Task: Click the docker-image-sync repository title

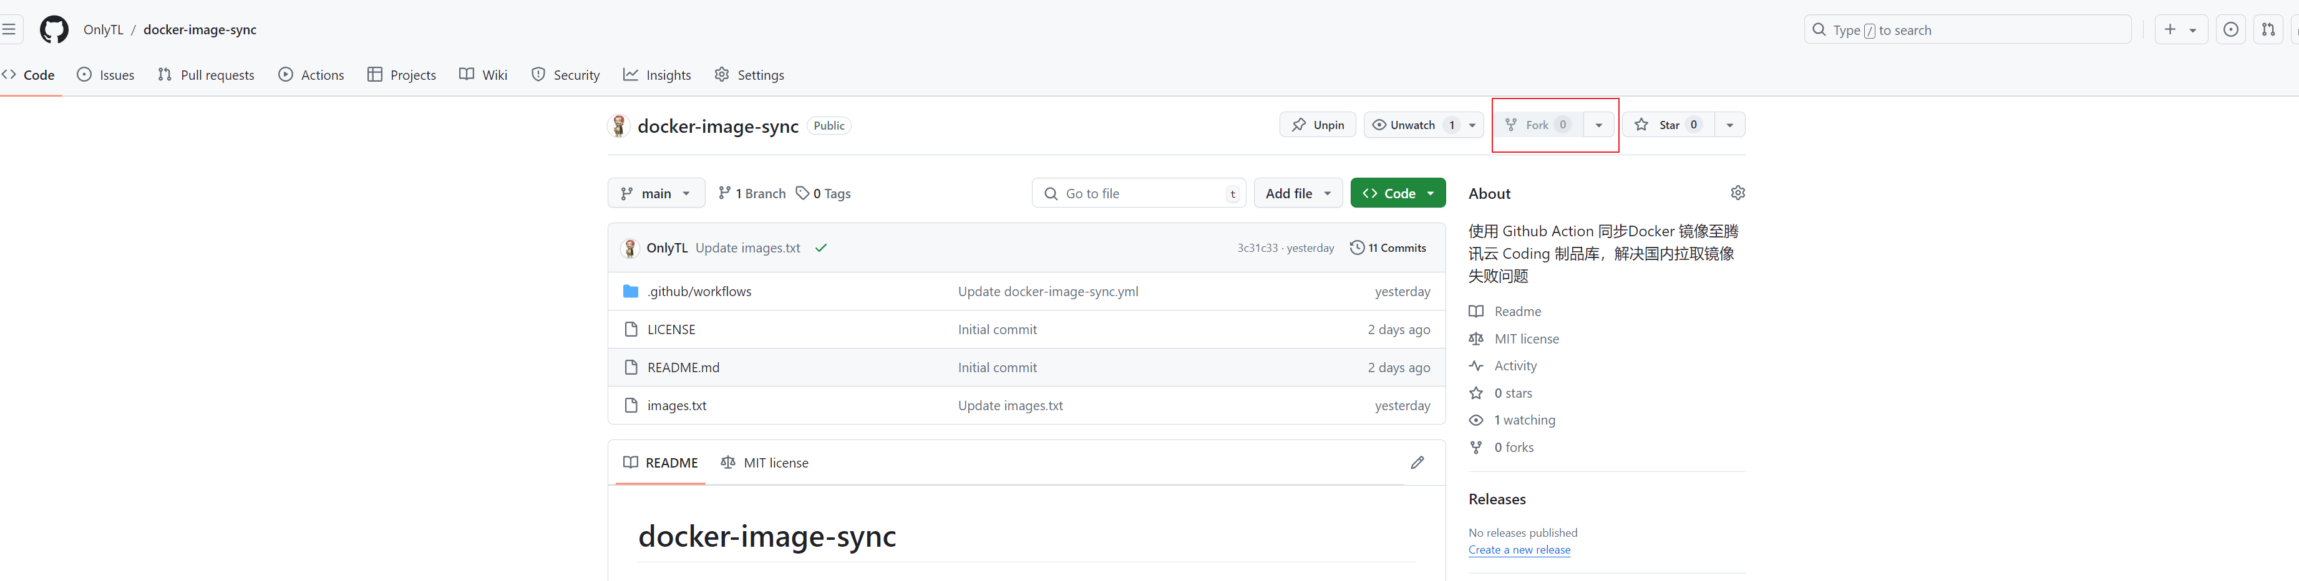Action: point(717,126)
